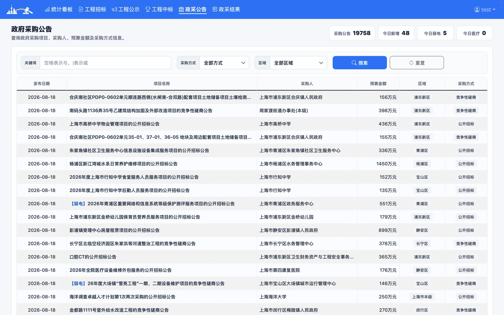
Task: Click the 区域 column header
Action: pyautogui.click(x=422, y=83)
